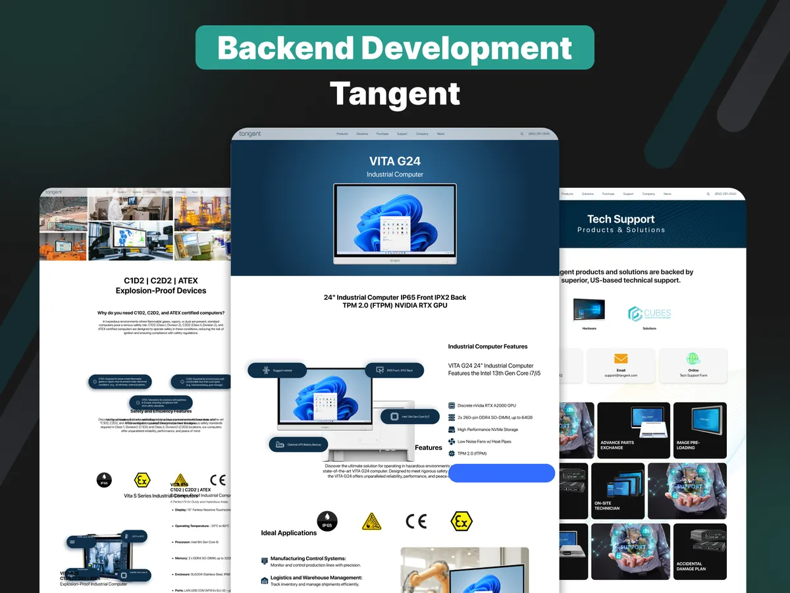Click the yellow Ex icon on the left page
Screen dimensions: 790x593
click(x=142, y=480)
